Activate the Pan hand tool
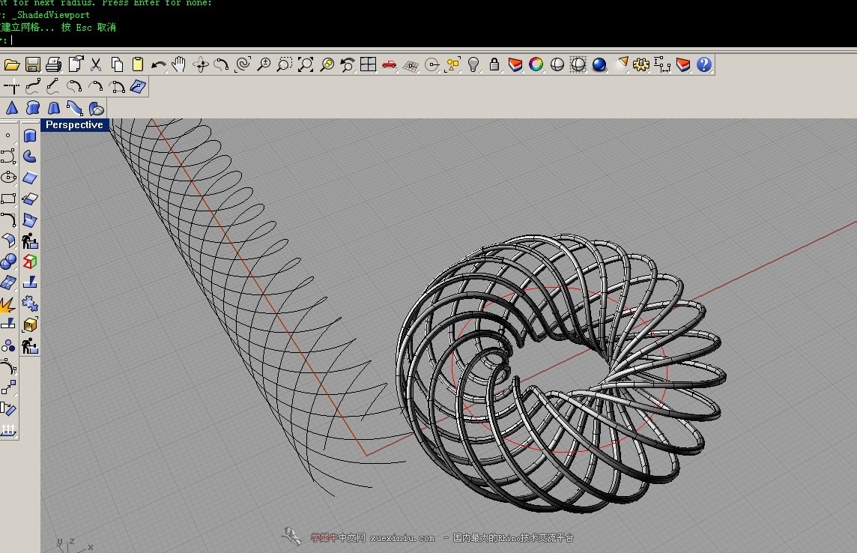The height and width of the screenshot is (553, 857). coord(179,65)
